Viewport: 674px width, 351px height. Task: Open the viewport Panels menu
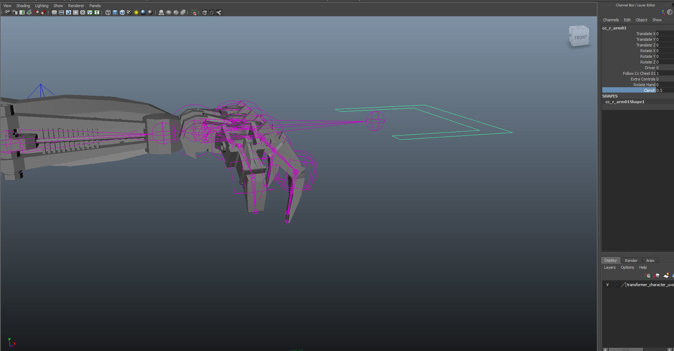[95, 6]
